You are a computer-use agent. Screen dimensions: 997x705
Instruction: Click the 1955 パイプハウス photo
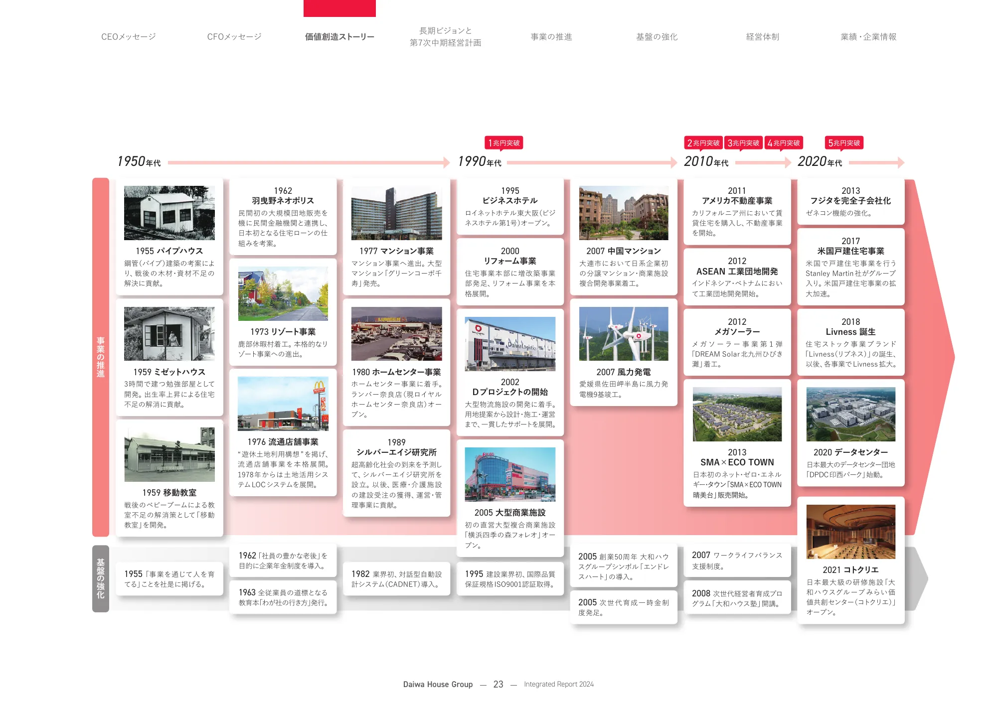point(169,213)
